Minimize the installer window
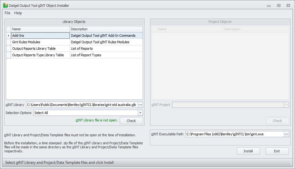The height and width of the screenshot is (169, 295). click(x=269, y=5)
